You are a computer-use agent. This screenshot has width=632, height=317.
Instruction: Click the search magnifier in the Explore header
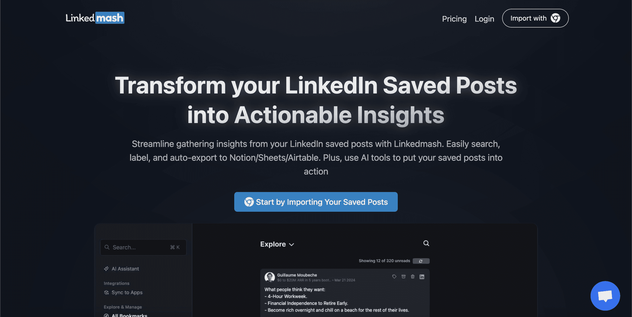coord(426,243)
